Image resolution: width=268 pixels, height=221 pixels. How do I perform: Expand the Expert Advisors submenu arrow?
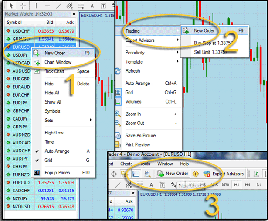(178, 40)
